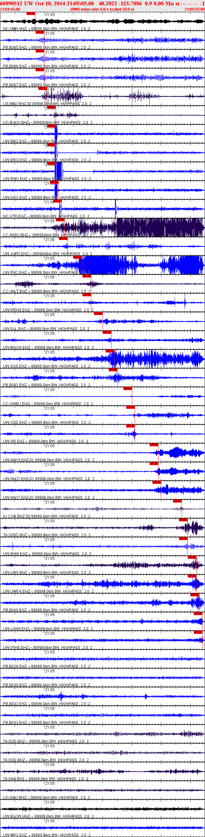The height and width of the screenshot is (837, 205).
Task: Select the PB.B030.EHZ station label
Action: tap(47, 686)
